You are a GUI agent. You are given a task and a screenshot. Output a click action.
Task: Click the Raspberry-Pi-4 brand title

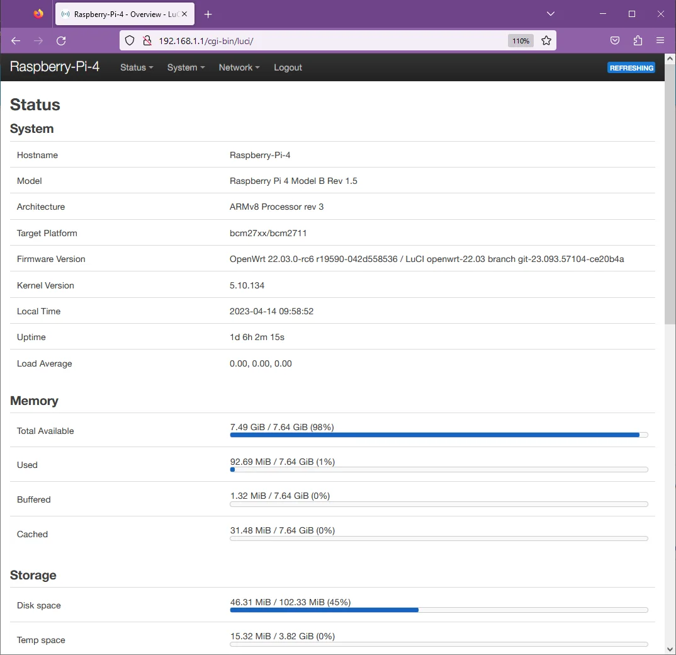click(x=55, y=67)
